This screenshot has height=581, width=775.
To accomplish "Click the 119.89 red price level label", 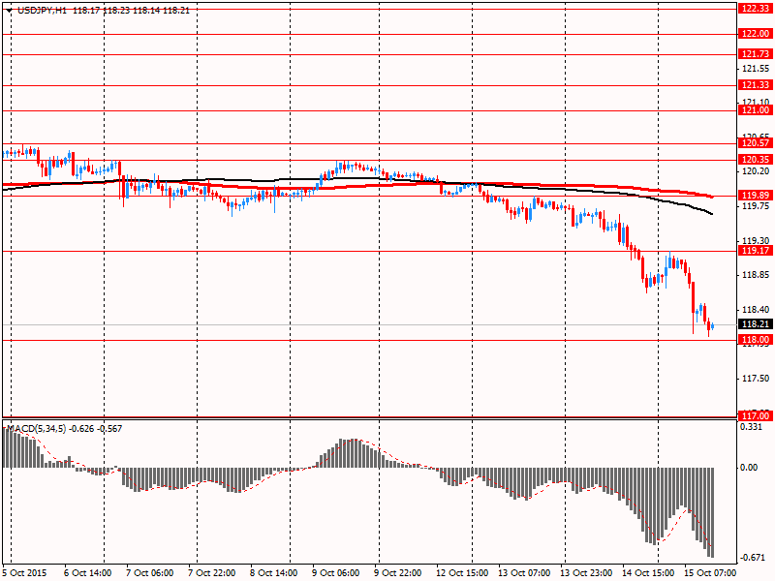I will 755,196.
